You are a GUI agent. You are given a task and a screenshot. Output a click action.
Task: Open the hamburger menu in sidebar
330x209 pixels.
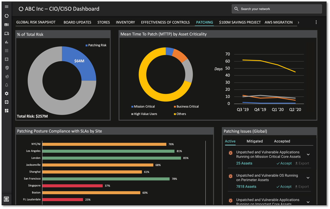coord(7,7)
